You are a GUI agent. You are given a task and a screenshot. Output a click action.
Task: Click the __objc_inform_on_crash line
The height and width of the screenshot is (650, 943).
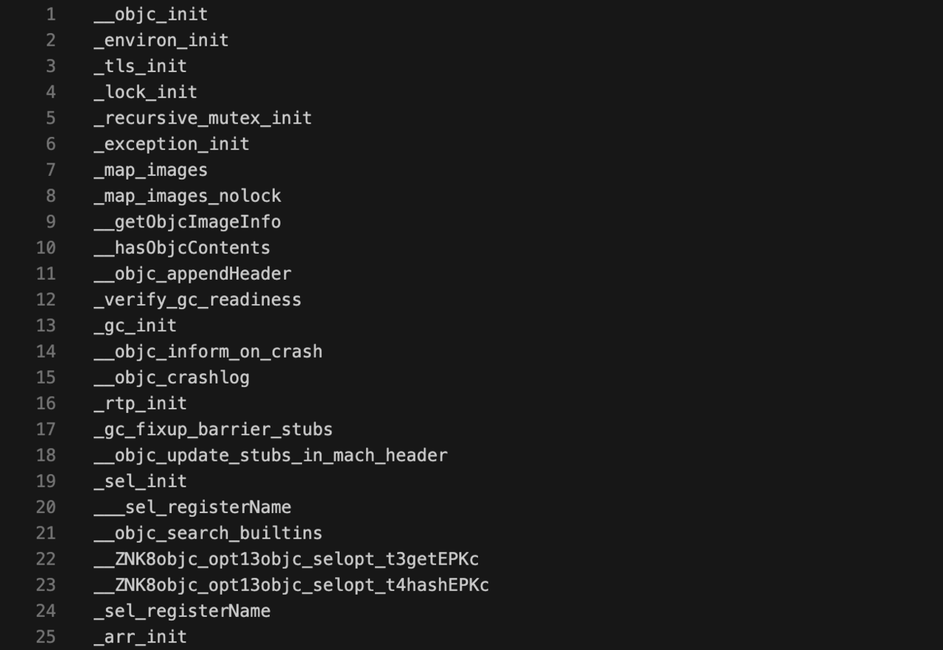(208, 351)
